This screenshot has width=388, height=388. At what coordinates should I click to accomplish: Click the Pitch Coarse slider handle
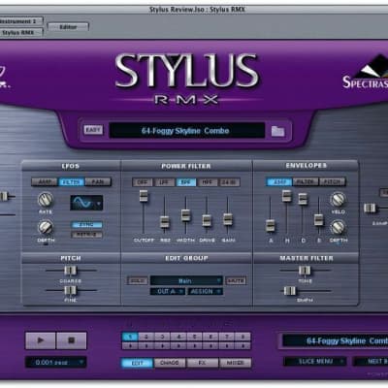[x=70, y=271]
